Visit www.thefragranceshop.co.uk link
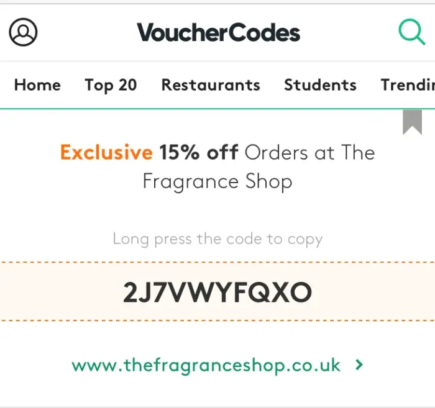This screenshot has width=435, height=408. coord(206,365)
